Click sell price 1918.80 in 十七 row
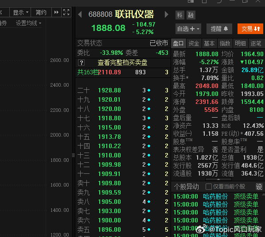The image size is (265, 237). [x=109, y=118]
